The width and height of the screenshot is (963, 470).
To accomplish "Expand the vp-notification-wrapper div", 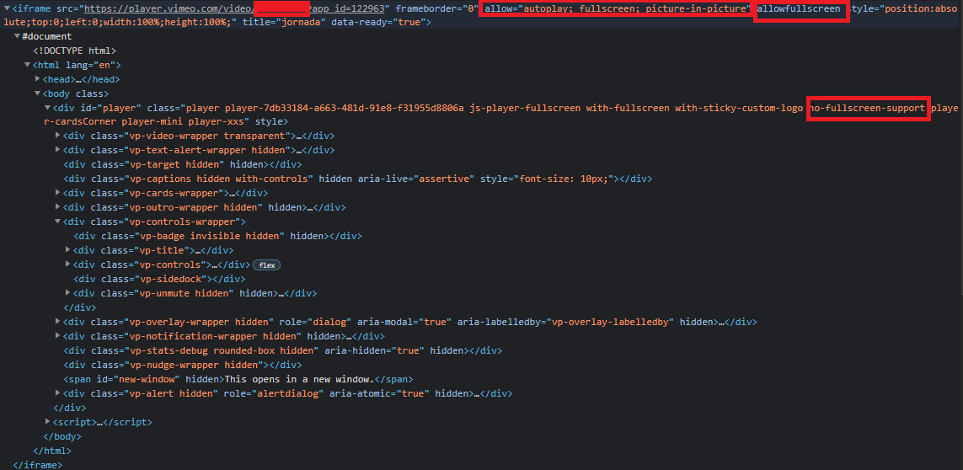I will [x=58, y=336].
